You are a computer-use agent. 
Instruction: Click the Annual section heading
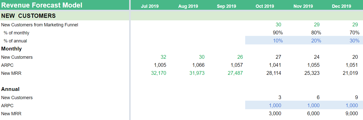10,89
